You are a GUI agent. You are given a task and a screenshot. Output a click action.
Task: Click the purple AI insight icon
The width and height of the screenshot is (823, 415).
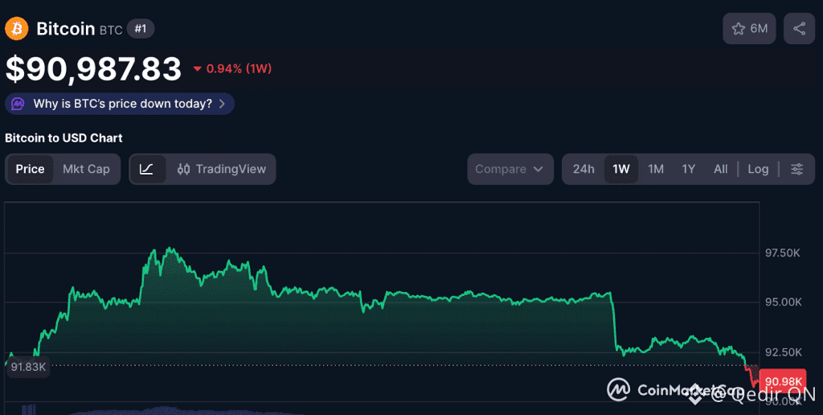pyautogui.click(x=18, y=104)
